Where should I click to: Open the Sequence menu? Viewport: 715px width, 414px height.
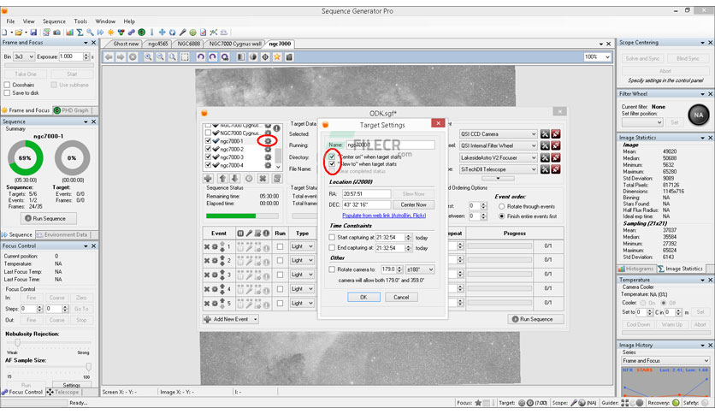(x=53, y=21)
